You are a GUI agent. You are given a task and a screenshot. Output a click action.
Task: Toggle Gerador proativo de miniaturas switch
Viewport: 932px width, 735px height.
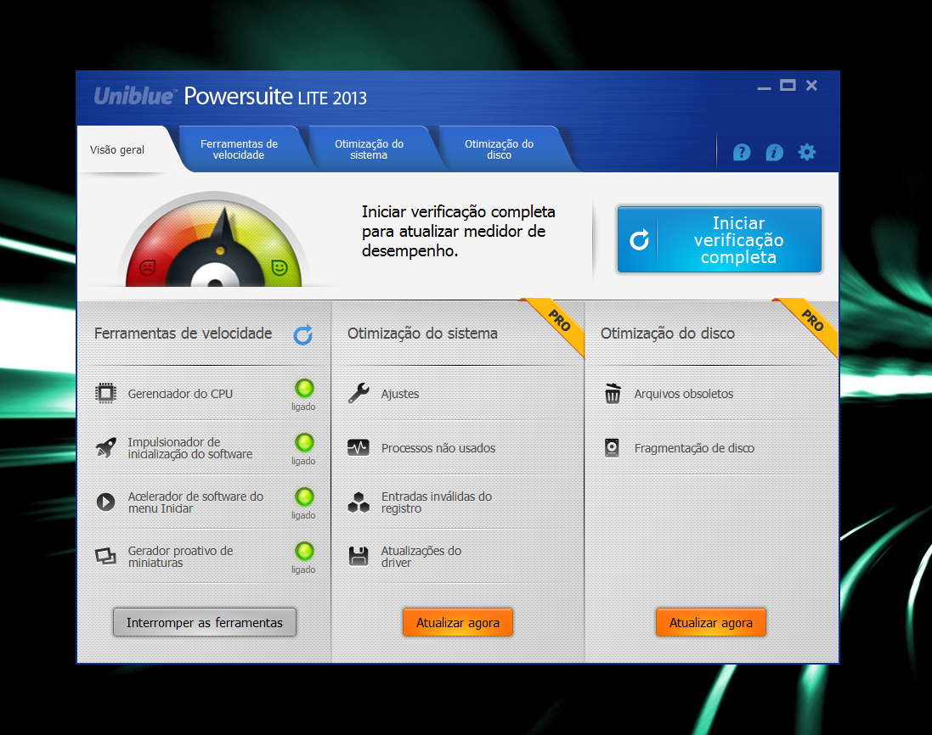[x=304, y=551]
